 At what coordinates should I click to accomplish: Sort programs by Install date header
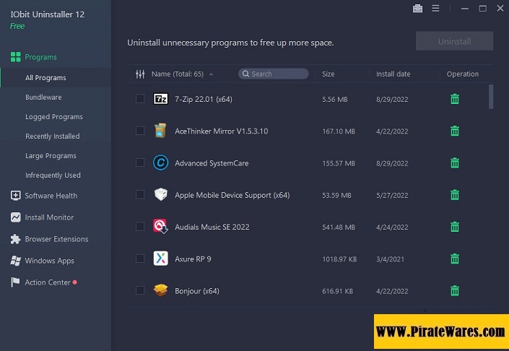tap(393, 74)
